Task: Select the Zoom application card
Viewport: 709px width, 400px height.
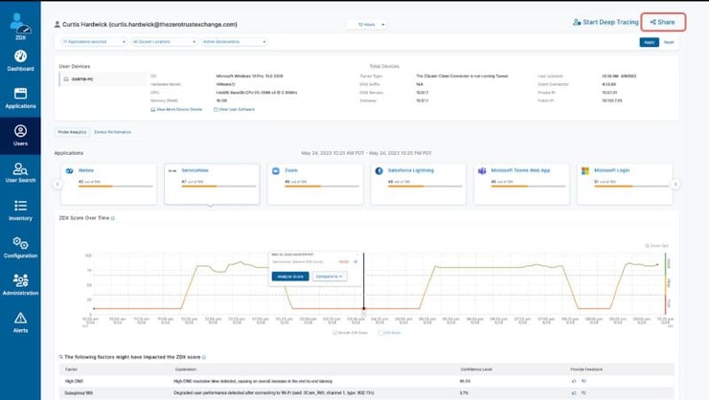Action: click(315, 184)
